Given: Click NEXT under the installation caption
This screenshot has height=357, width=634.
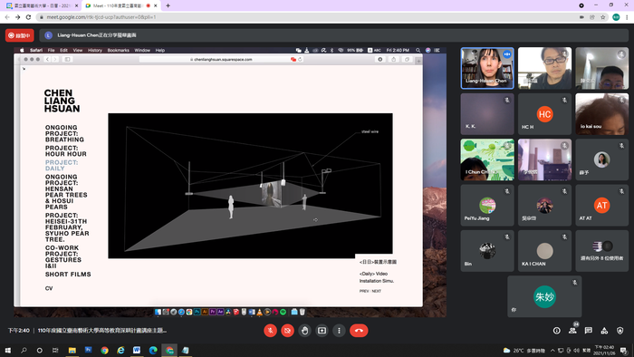Looking at the screenshot, I should (x=377, y=291).
